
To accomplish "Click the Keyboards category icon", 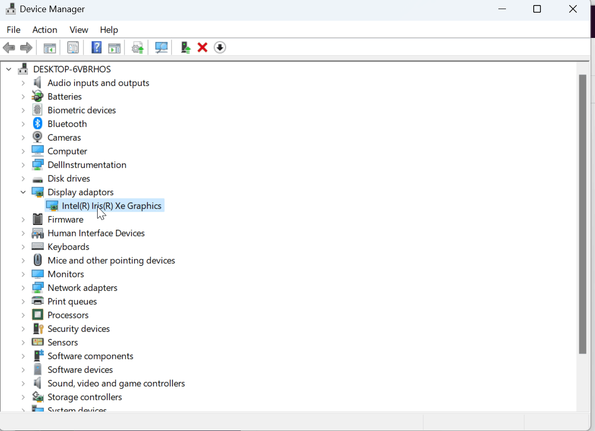I will coord(37,246).
